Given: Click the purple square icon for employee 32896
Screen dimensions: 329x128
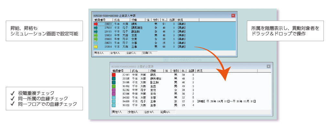Looking at the screenshot, I should click(114, 94).
